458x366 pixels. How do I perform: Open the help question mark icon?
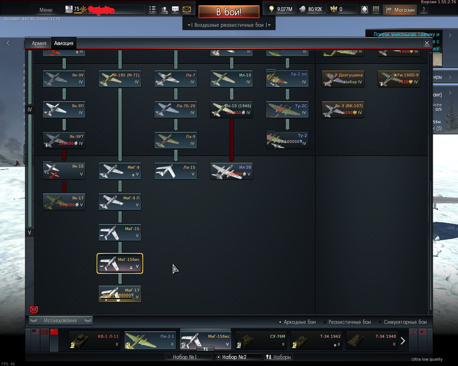424,10
